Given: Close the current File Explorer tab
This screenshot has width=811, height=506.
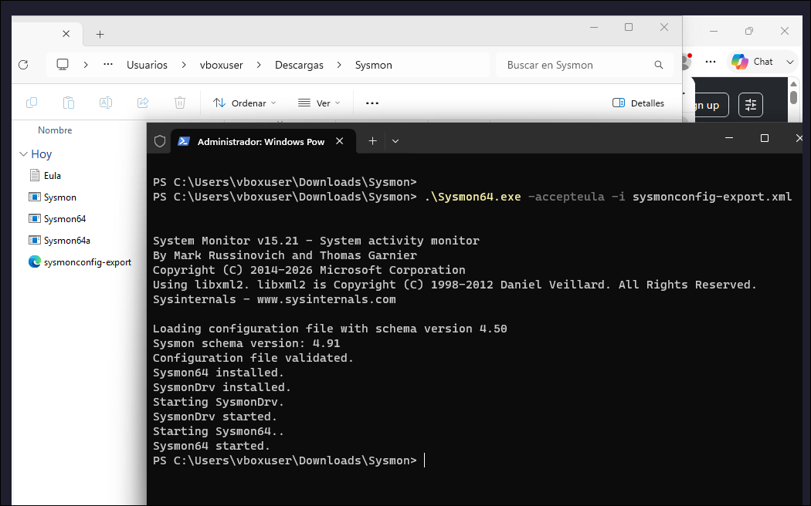Looking at the screenshot, I should (x=66, y=34).
